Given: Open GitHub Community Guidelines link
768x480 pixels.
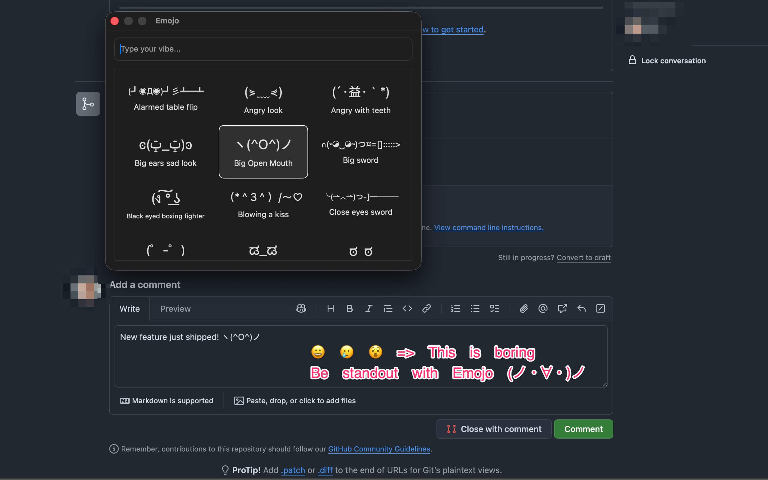Looking at the screenshot, I should 379,449.
